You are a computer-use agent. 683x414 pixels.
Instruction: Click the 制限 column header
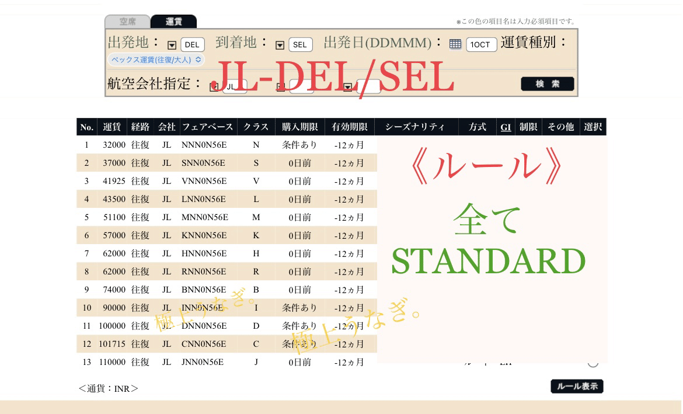[x=528, y=127]
